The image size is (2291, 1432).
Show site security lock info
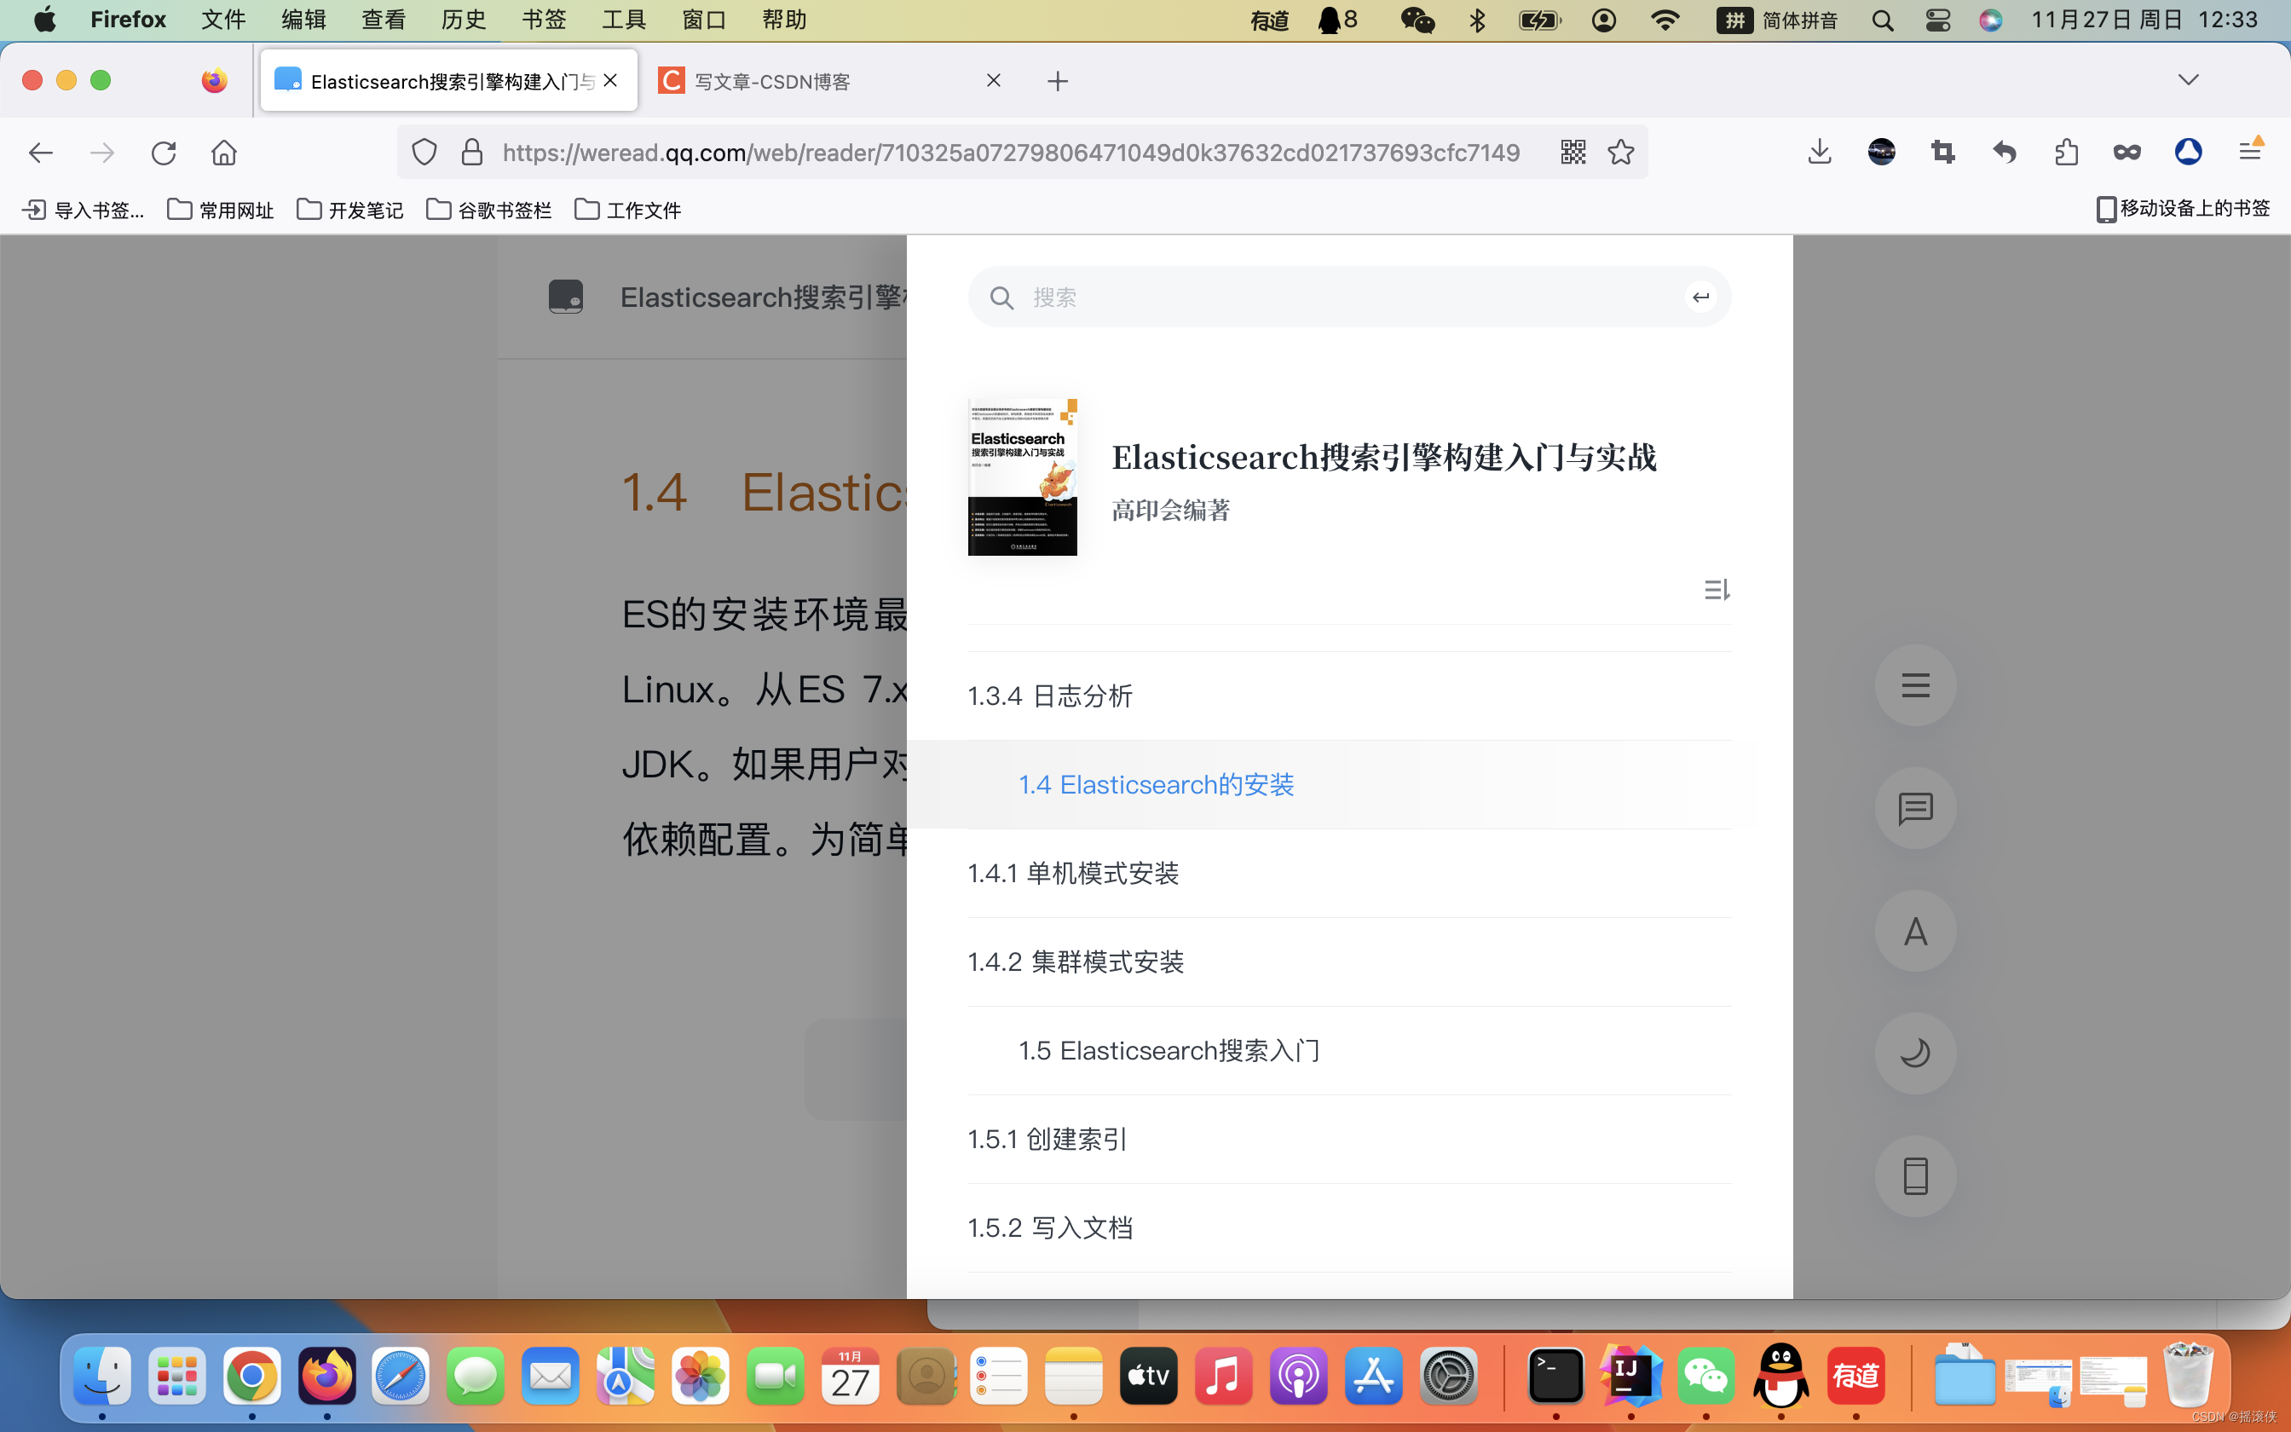[471, 153]
